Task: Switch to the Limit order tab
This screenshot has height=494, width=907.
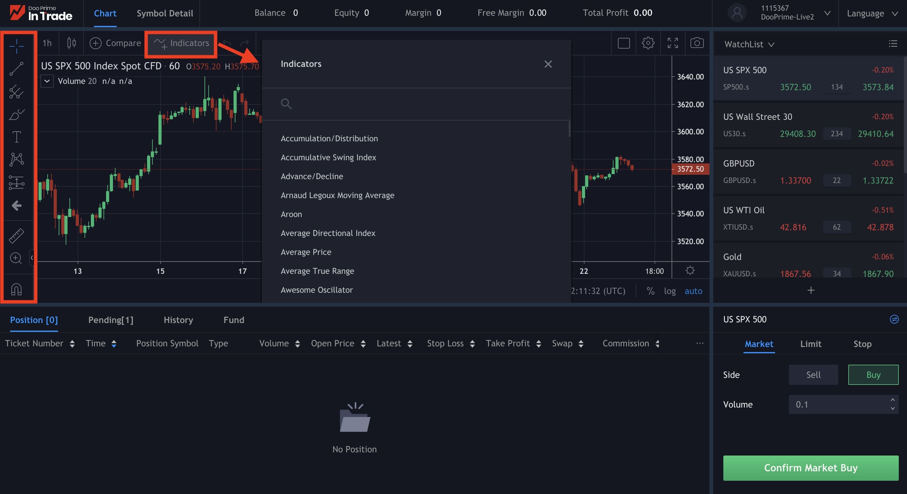Action: click(x=810, y=344)
